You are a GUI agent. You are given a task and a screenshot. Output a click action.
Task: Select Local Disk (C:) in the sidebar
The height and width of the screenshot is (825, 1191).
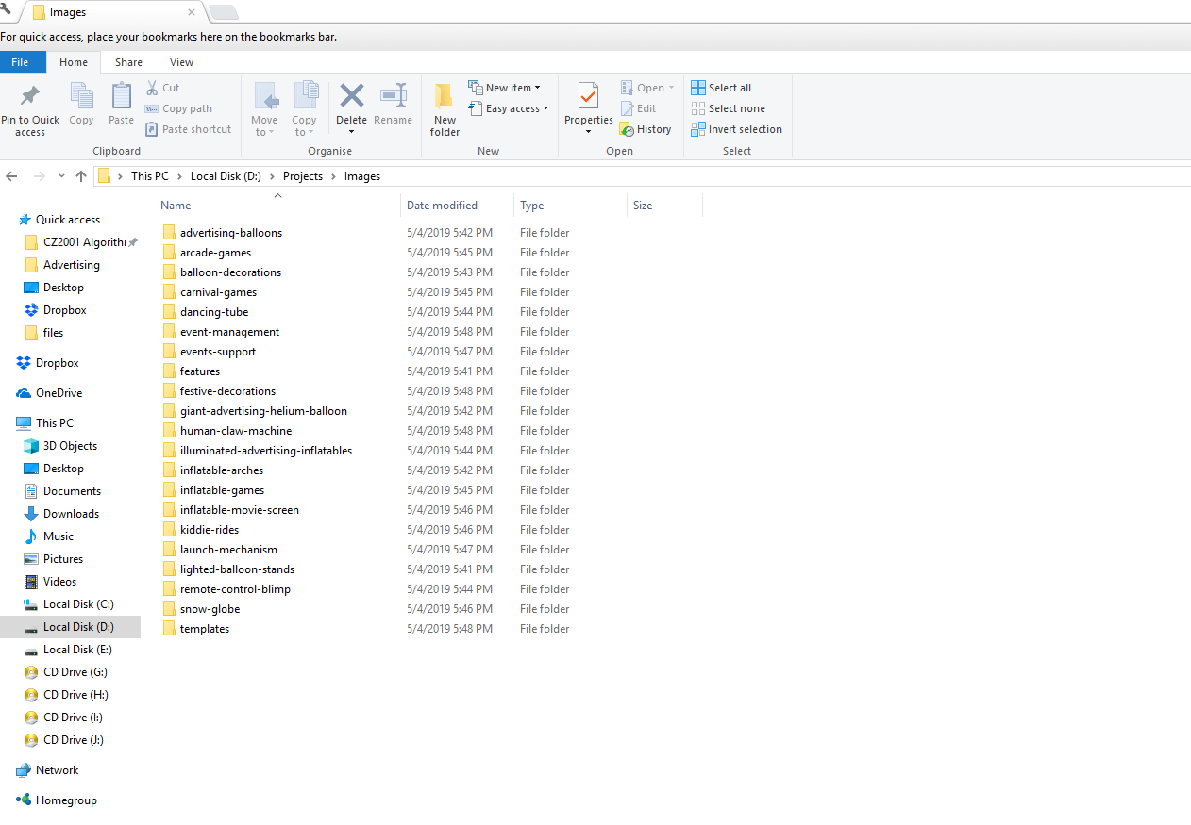click(x=77, y=604)
